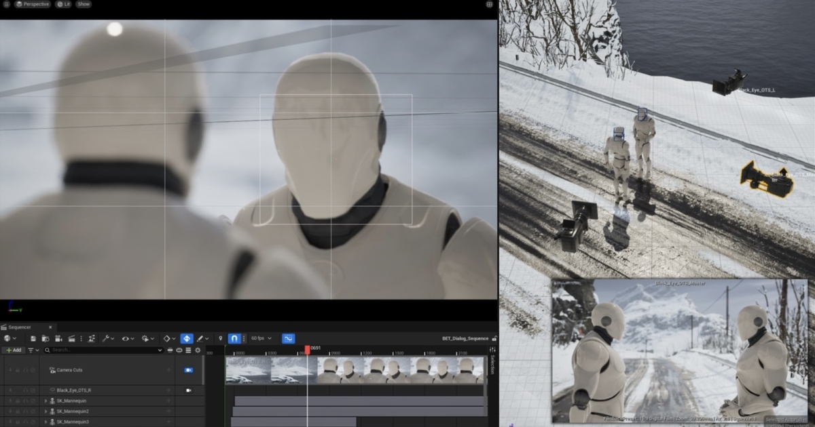
Task: Open the sliders icon above Selection tab
Action: coord(492,350)
